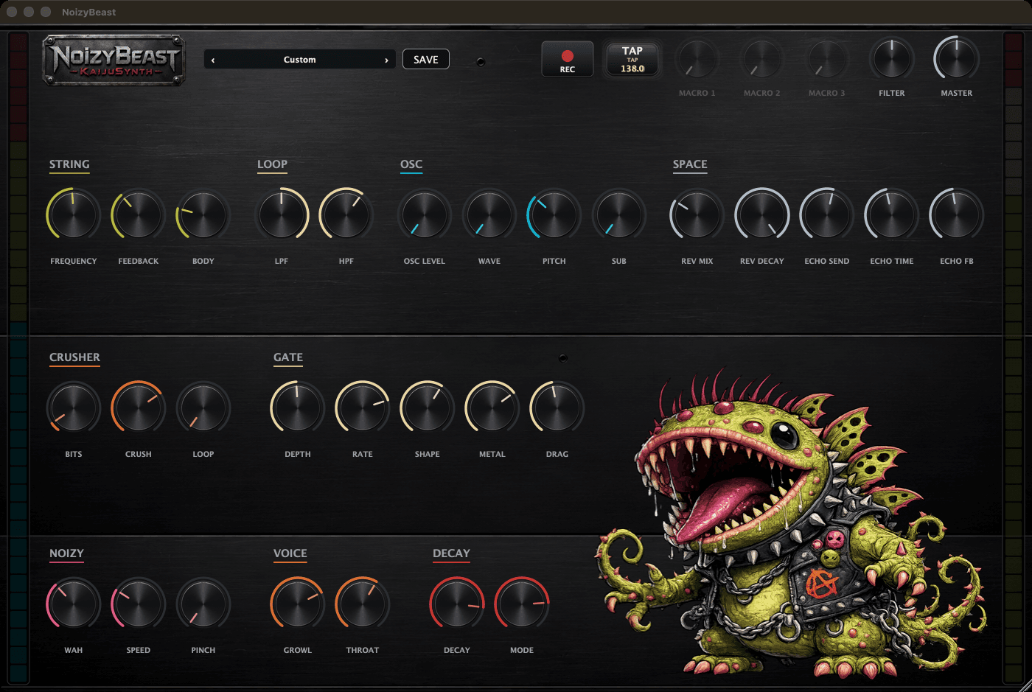Click the OSC LEVEL knob

pos(425,215)
